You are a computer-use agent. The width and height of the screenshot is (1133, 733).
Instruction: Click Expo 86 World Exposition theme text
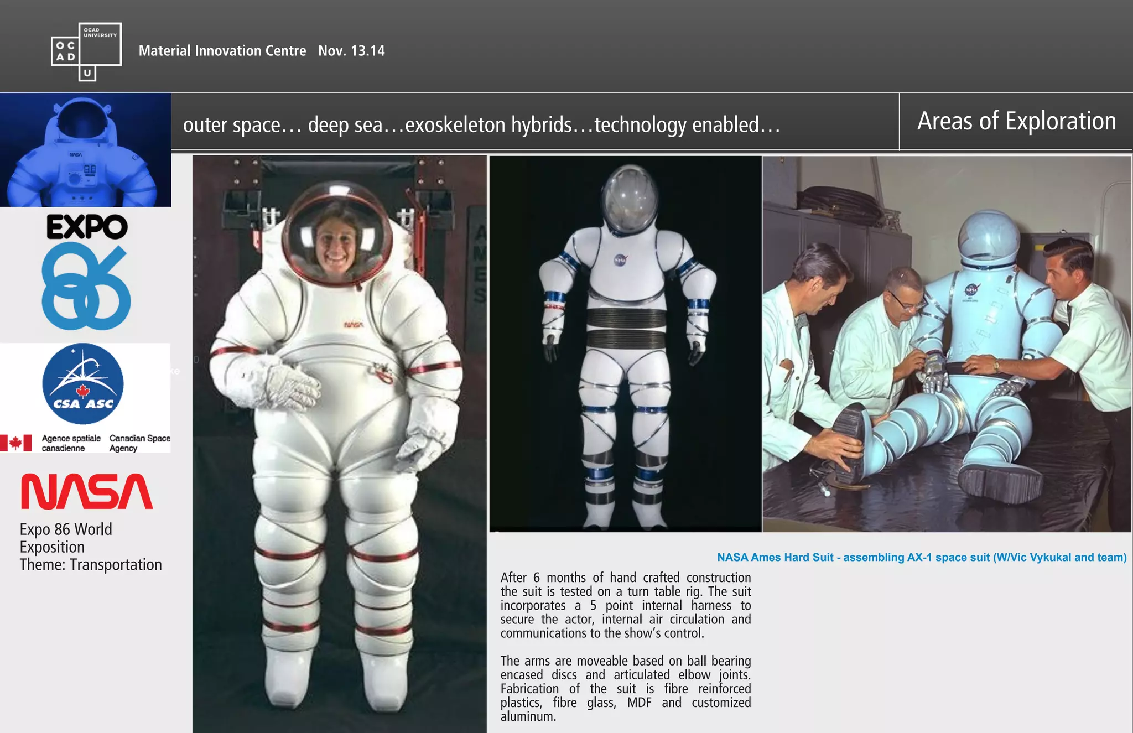point(91,547)
